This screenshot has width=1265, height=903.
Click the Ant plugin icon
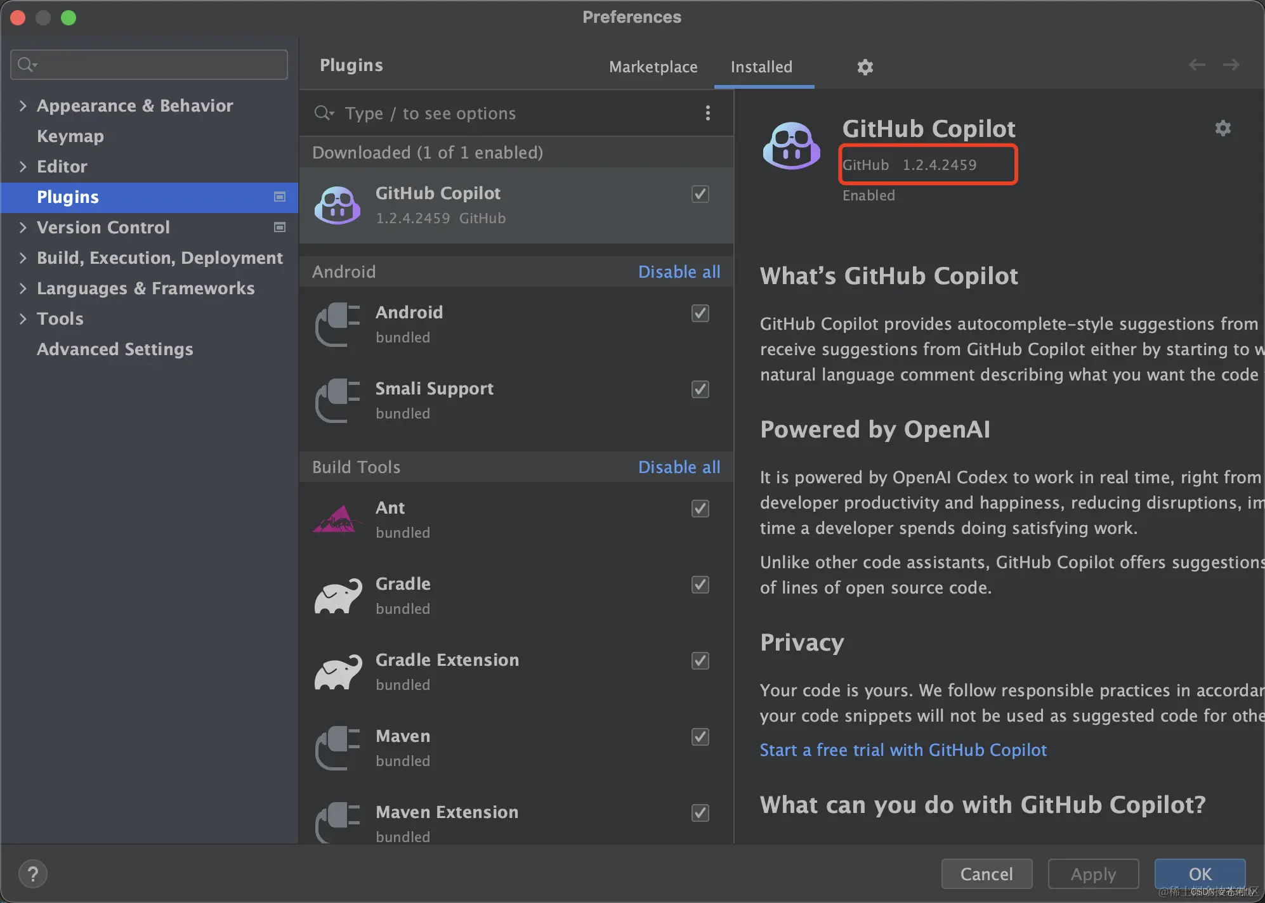point(336,519)
